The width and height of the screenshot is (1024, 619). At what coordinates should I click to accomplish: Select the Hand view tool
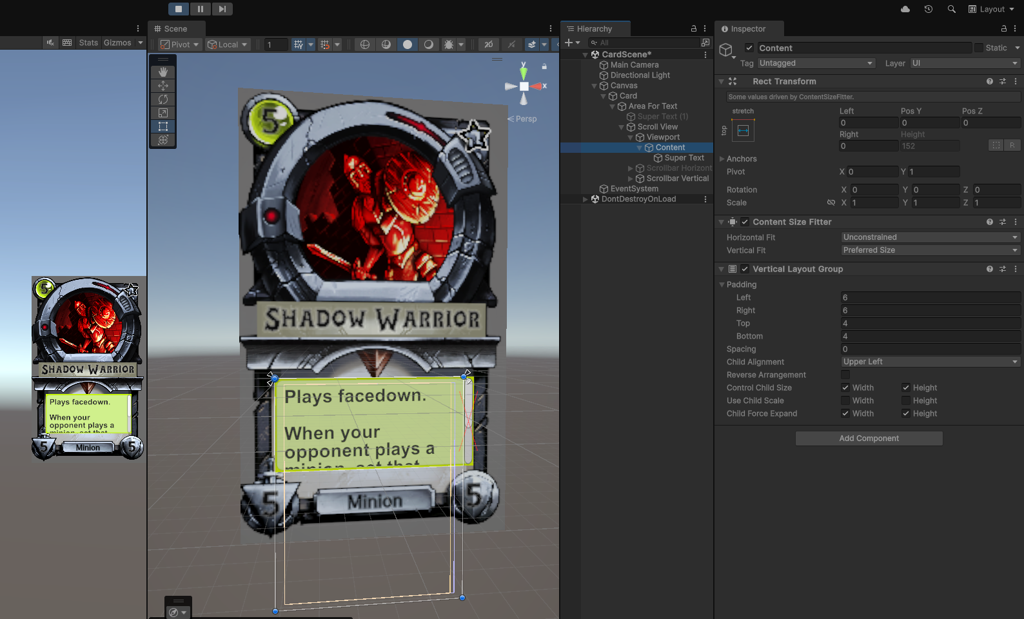pos(163,72)
